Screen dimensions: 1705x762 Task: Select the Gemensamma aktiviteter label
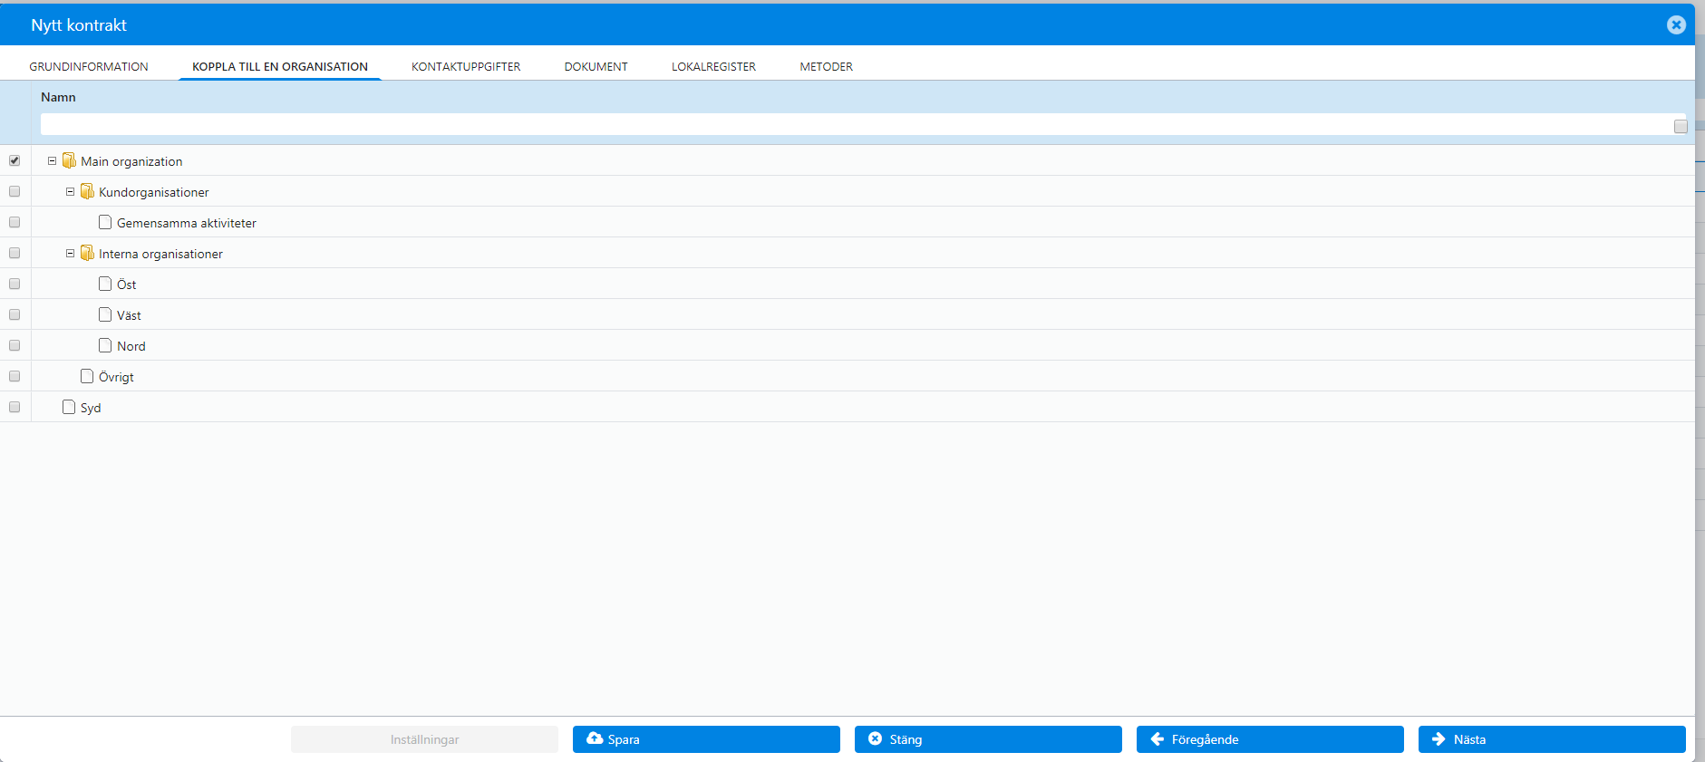pyautogui.click(x=187, y=223)
